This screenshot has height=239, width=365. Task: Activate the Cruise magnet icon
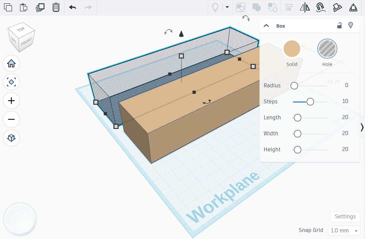(x=321, y=7)
